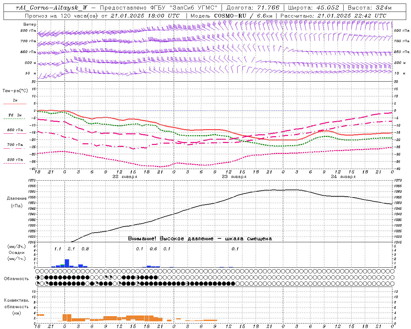Click the grid resolution 6.6км
Viewport: 411px width, 329px height.
click(x=265, y=15)
